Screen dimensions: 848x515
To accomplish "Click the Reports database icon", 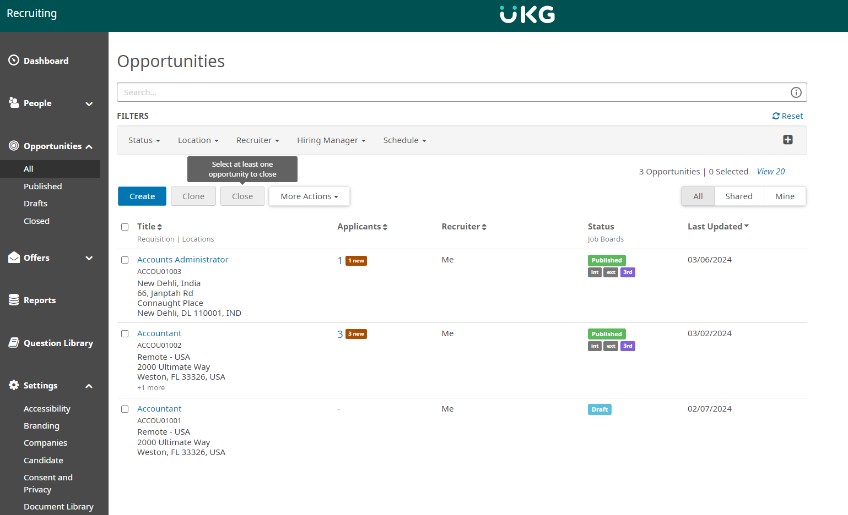I will point(14,300).
